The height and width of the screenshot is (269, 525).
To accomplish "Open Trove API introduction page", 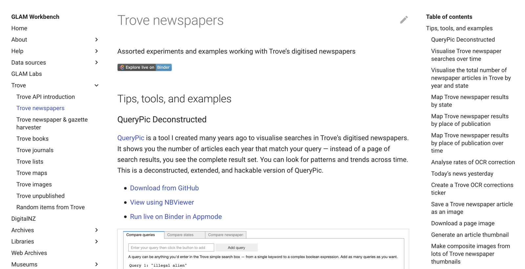I will coord(46,97).
